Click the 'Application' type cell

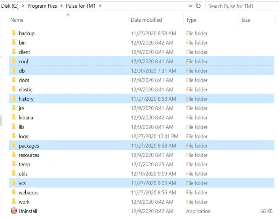198,211
